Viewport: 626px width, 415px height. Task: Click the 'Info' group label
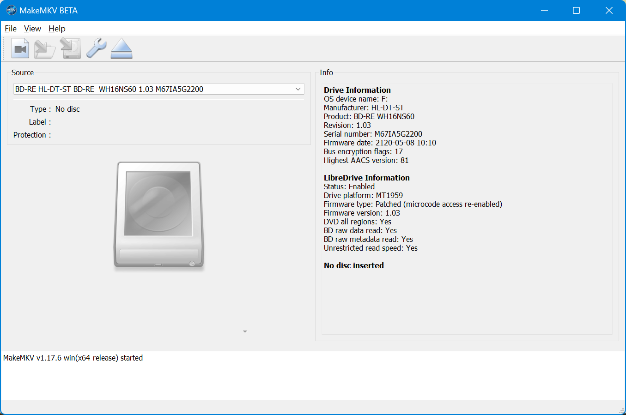pyautogui.click(x=326, y=72)
